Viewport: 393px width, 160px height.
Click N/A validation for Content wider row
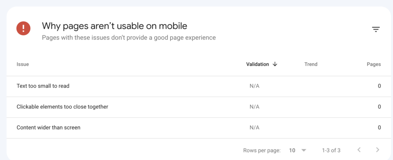[254, 128]
